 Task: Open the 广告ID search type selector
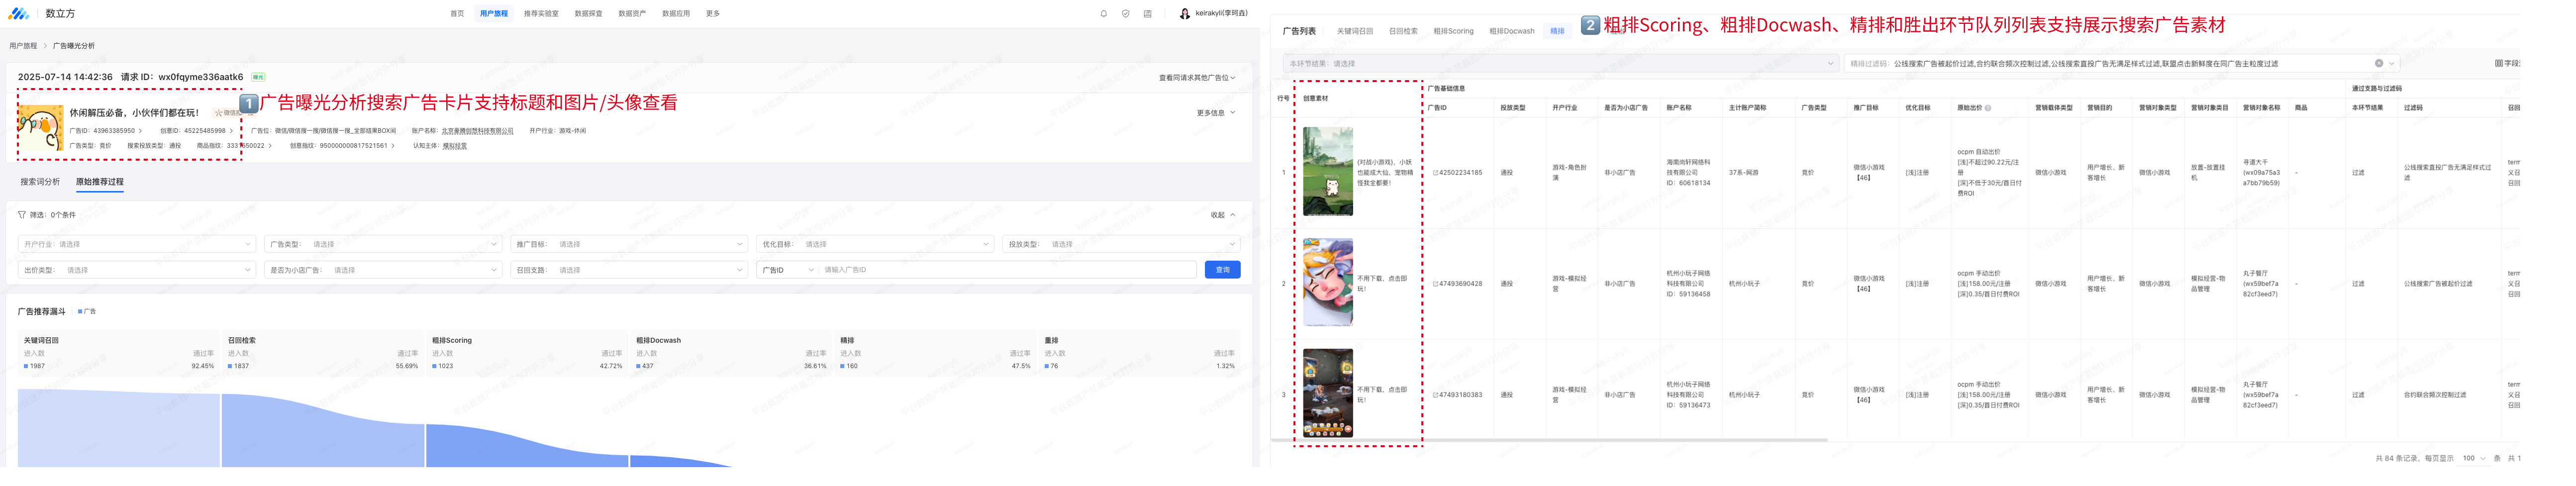coord(788,270)
